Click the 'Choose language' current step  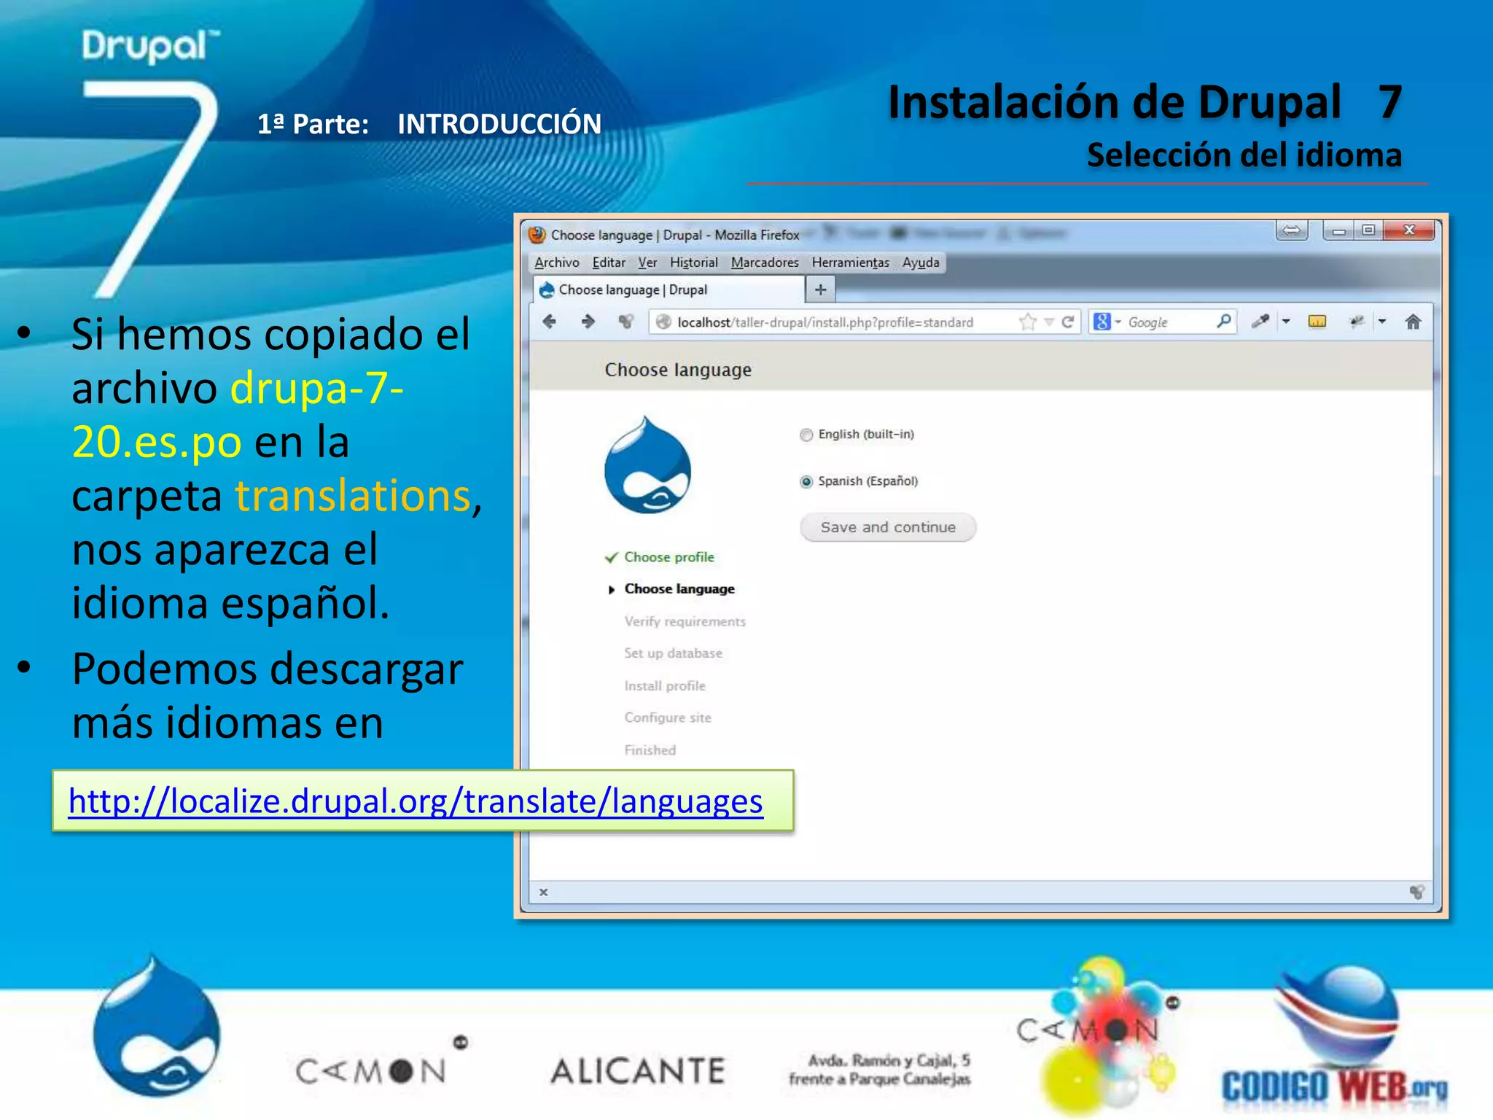[679, 589]
